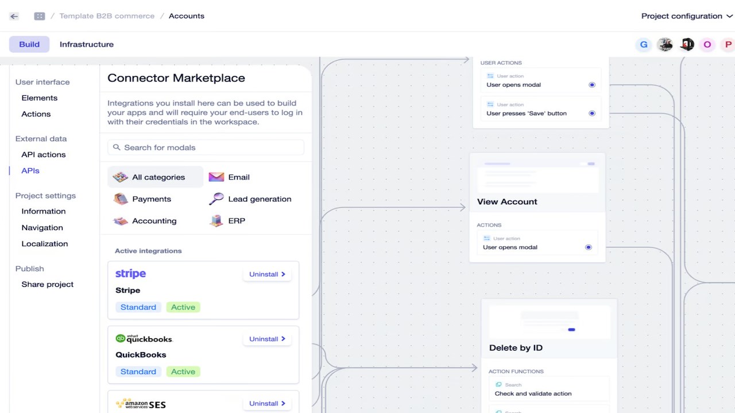Click the ERP category icon

216,221
